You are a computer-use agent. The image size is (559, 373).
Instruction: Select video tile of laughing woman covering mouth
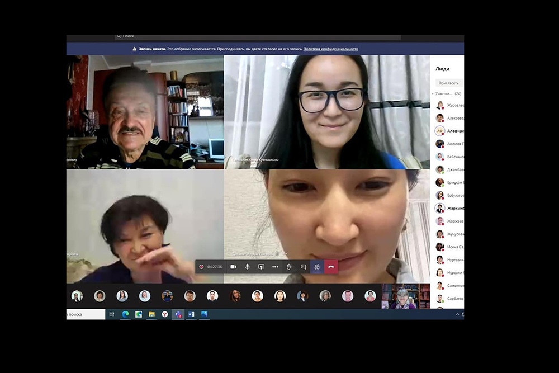pyautogui.click(x=145, y=226)
